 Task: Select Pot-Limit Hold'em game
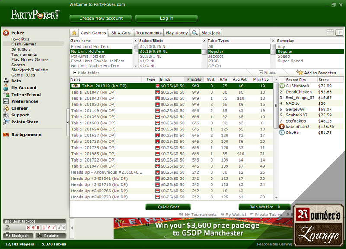(101, 56)
